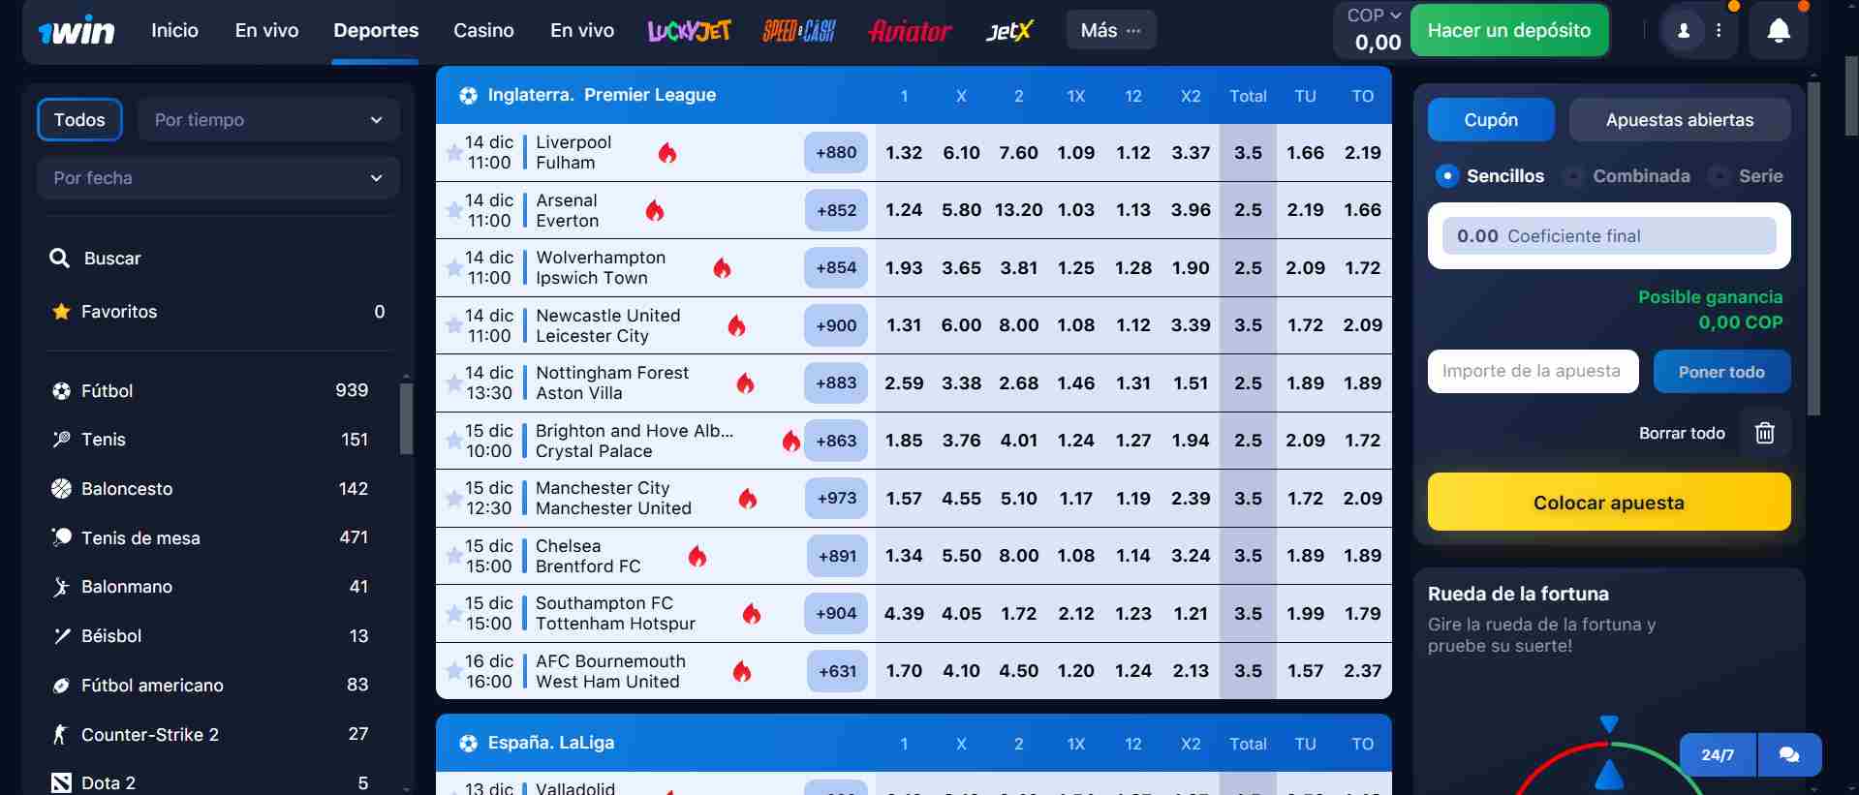The image size is (1859, 795).
Task: Click Hacer un depósito button
Action: coord(1509,31)
